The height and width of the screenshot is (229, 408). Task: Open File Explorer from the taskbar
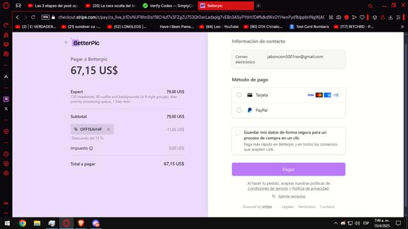[37, 223]
